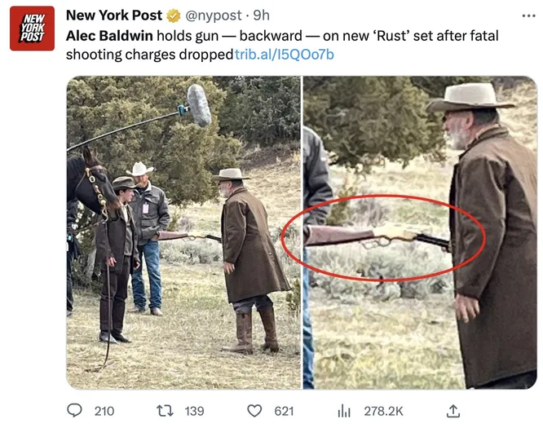The height and width of the screenshot is (428, 543).
Task: Click the share upload icon
Action: tap(453, 411)
